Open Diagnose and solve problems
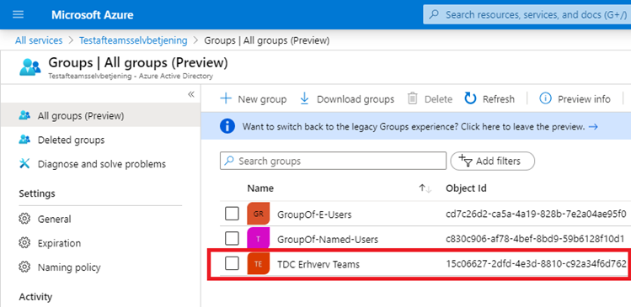The width and height of the screenshot is (631, 307). pyautogui.click(x=101, y=164)
